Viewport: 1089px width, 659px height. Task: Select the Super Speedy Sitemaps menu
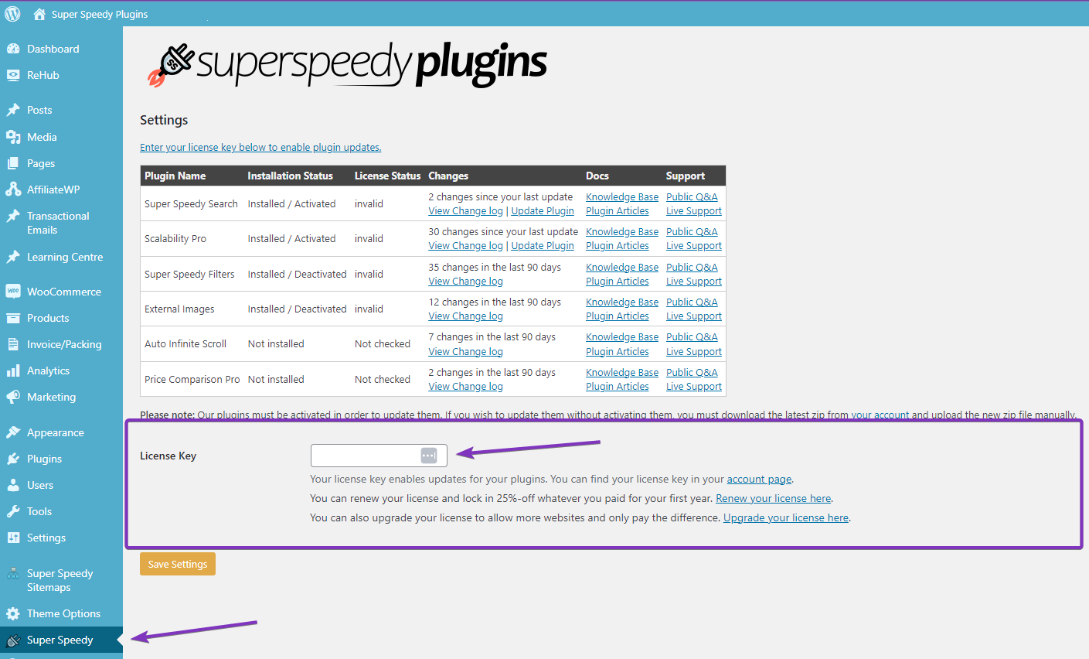coord(61,580)
